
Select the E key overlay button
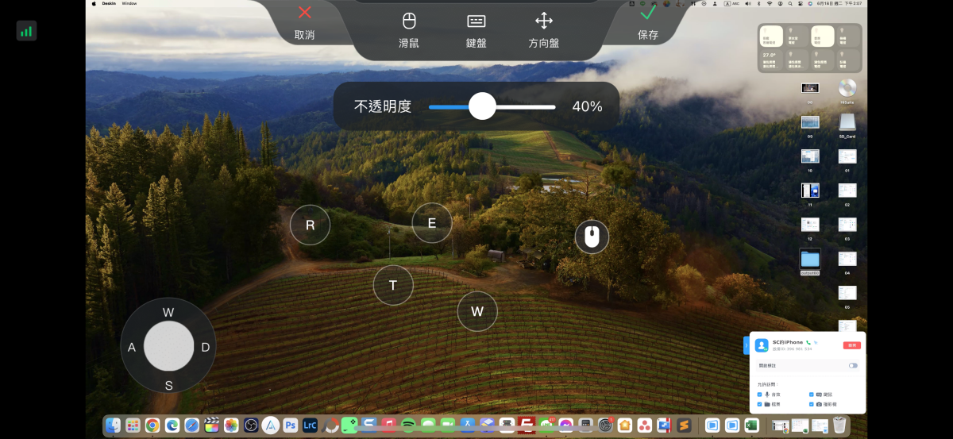[432, 223]
